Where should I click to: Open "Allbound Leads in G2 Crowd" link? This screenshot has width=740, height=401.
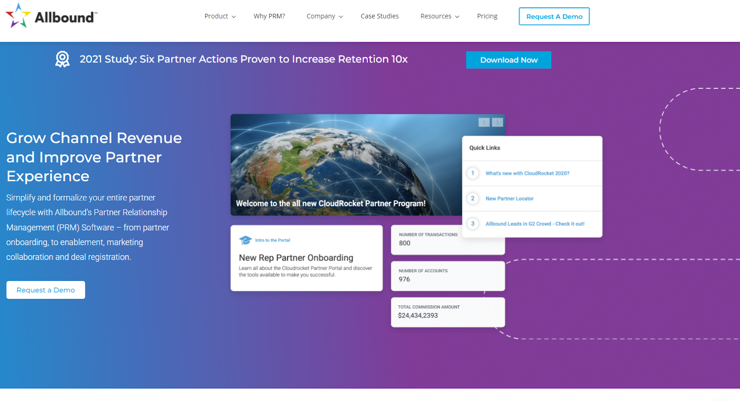[x=535, y=224]
